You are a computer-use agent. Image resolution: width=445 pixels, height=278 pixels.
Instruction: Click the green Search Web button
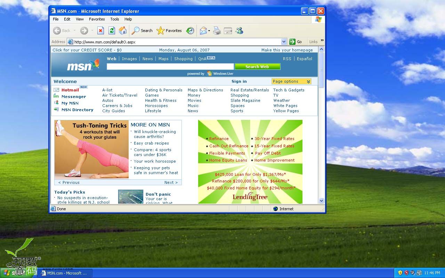[257, 67]
